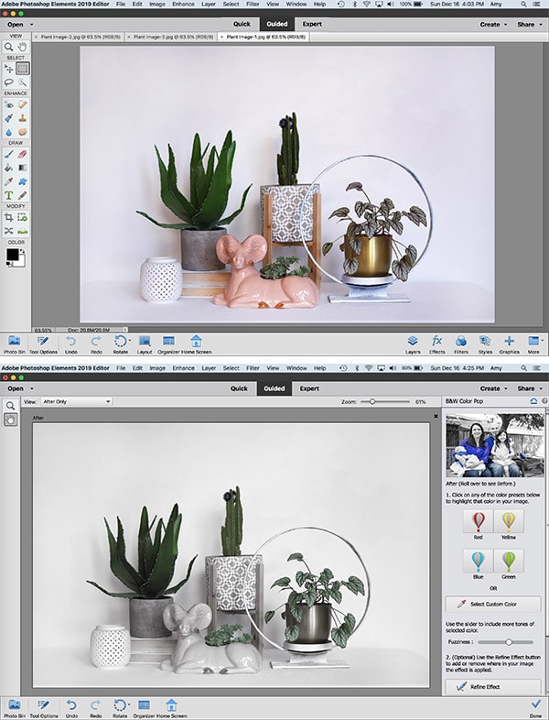549x720 pixels.
Task: Switch to the Plant Image-2.jpg document tab
Action: click(81, 37)
